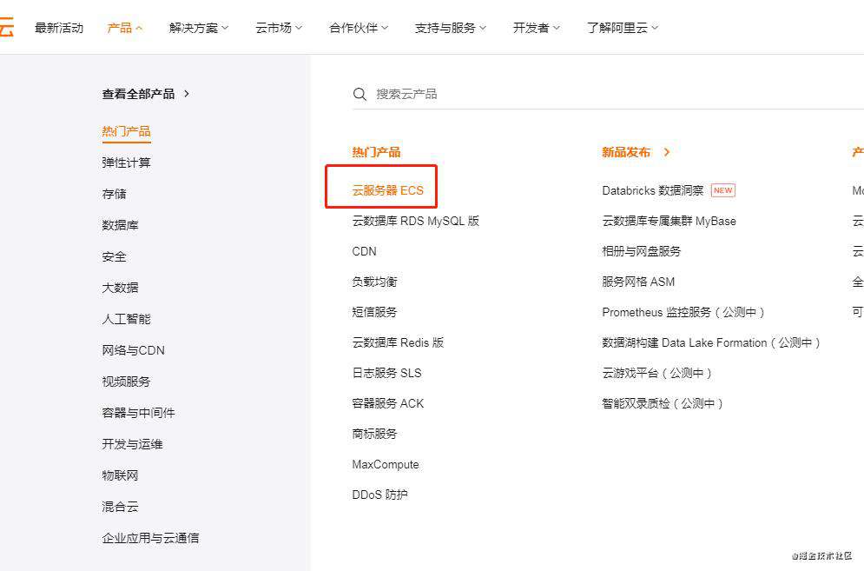Select the 大数据 sidebar category
This screenshot has width=864, height=571.
pyautogui.click(x=120, y=288)
